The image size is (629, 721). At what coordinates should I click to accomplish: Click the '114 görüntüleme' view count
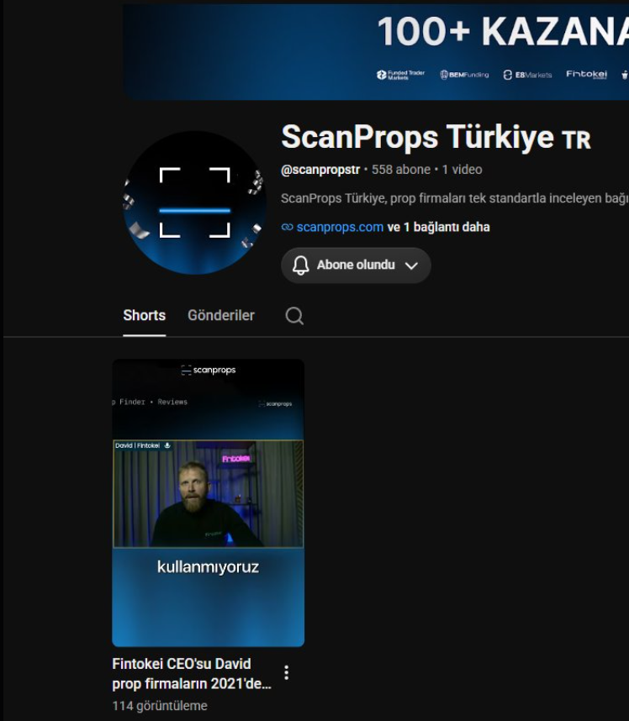pos(160,706)
